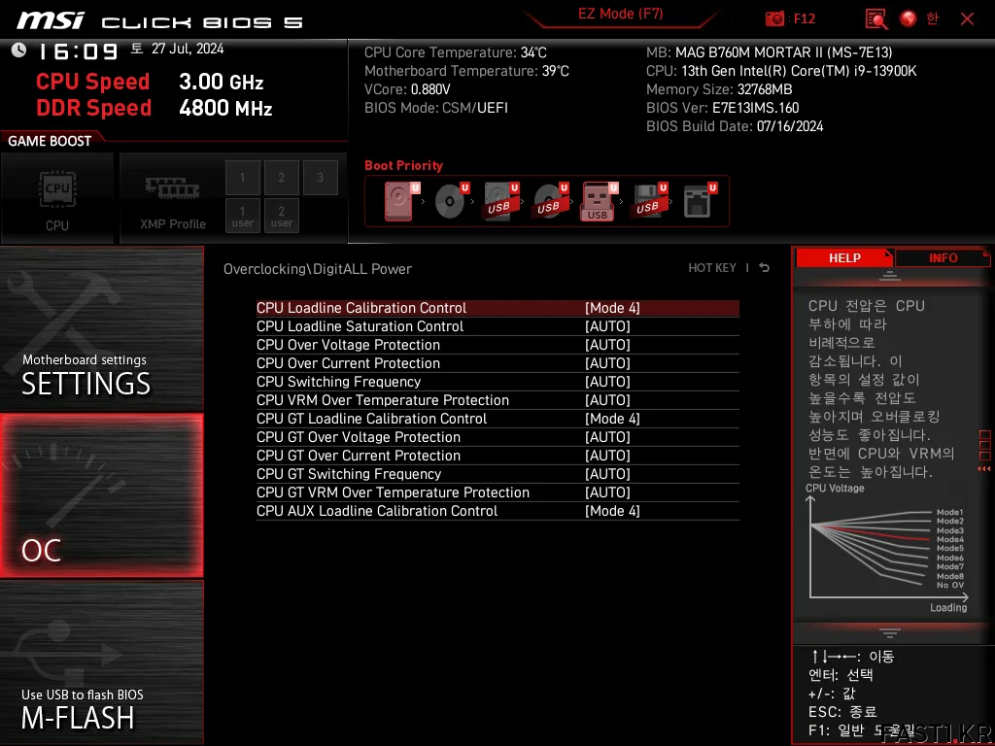Open the M-FLASH BIOS flashing section
The width and height of the screenshot is (995, 746).
(101, 662)
